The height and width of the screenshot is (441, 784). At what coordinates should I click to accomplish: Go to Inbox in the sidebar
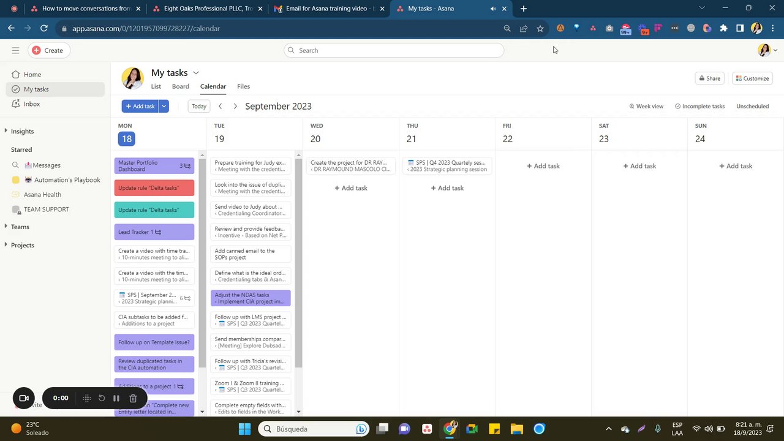32,104
